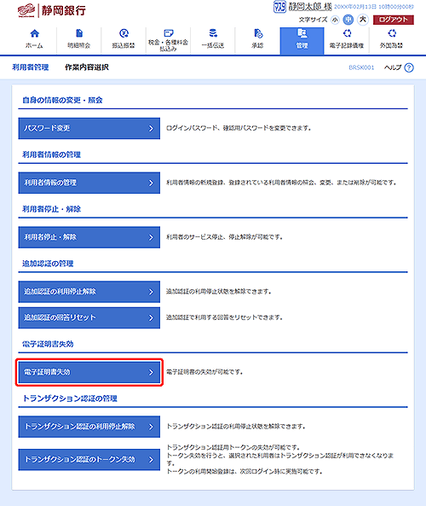The width and height of the screenshot is (426, 506).
Task: Click chevron on 利用者停止・解除 button
Action: (151, 237)
